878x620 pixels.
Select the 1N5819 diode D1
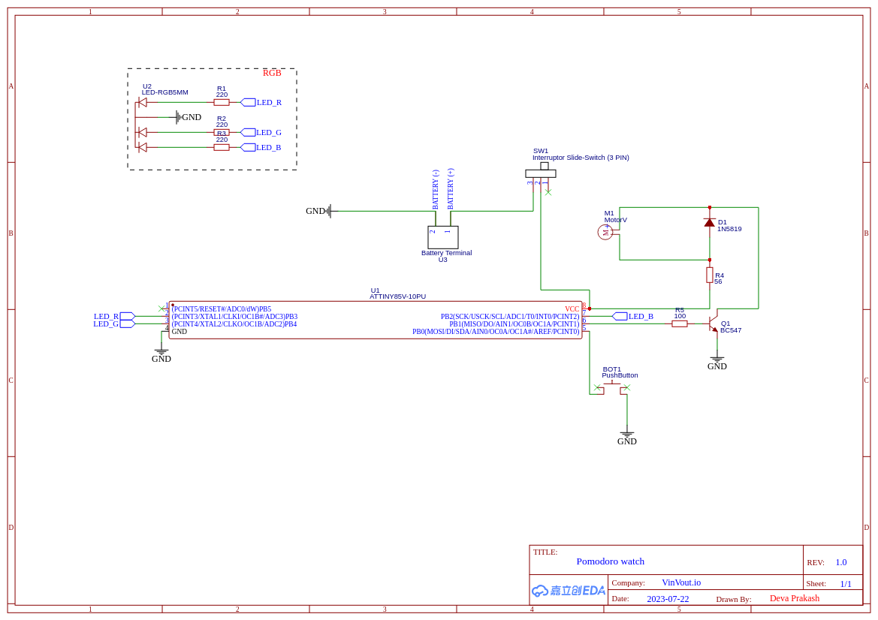[x=710, y=224]
